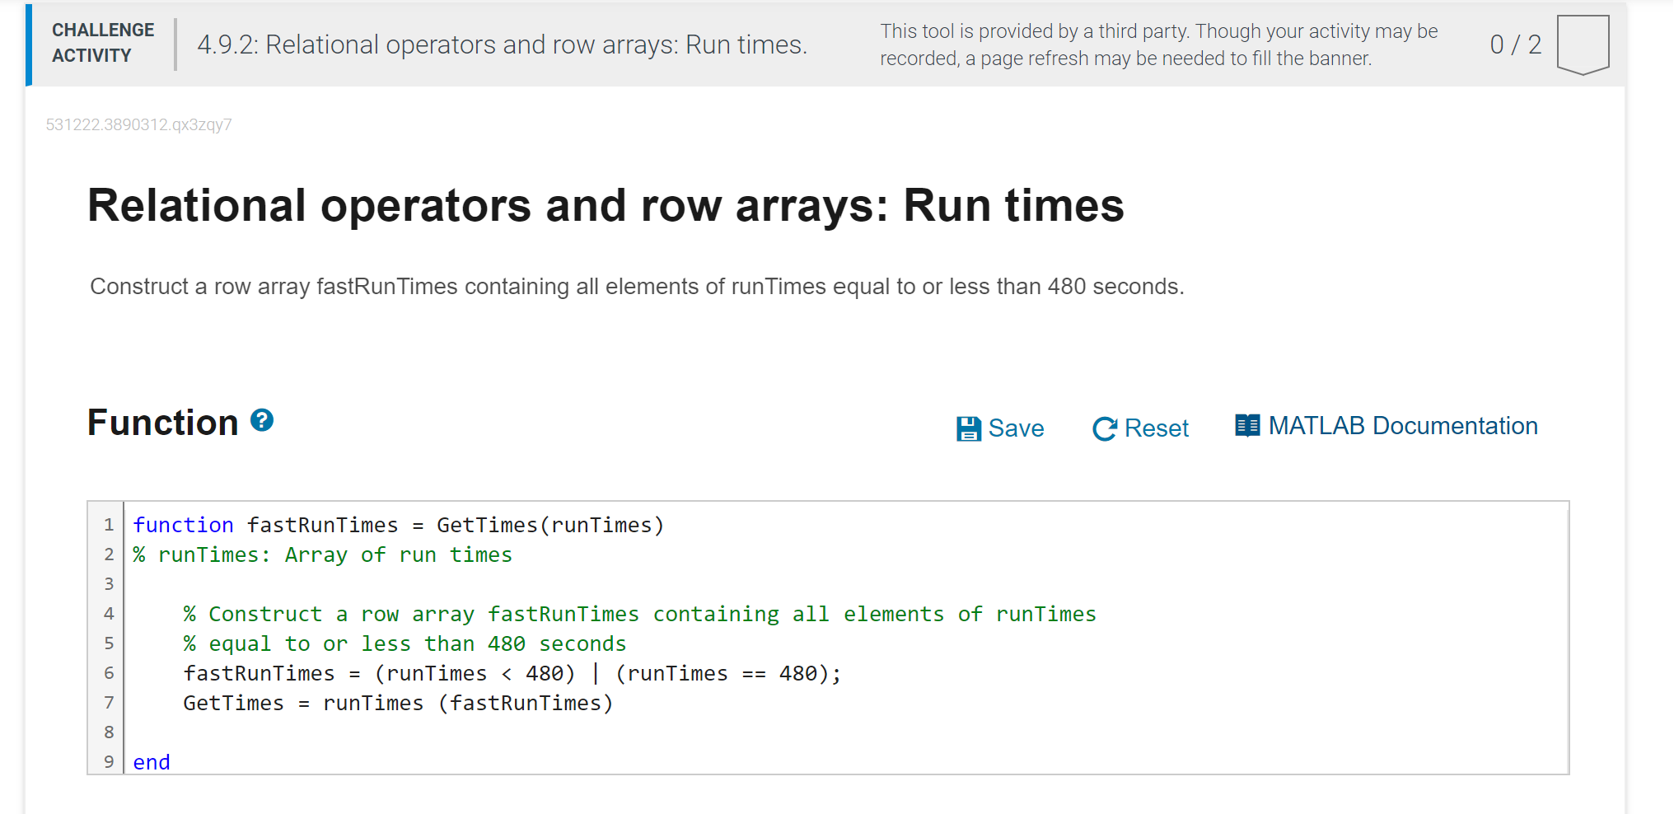This screenshot has height=814, width=1674.
Task: Click the completion badge shield icon
Action: click(x=1583, y=45)
